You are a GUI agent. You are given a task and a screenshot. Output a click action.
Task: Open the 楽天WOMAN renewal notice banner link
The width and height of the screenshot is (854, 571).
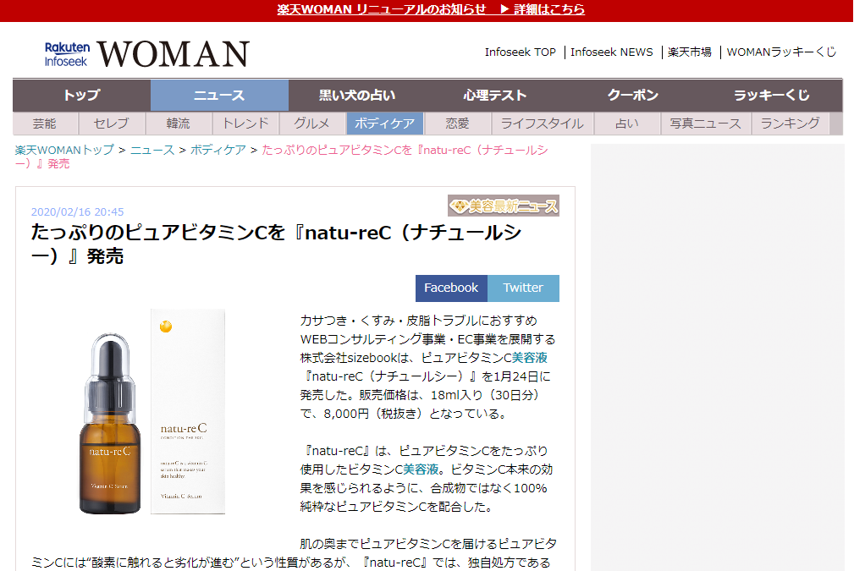point(431,9)
